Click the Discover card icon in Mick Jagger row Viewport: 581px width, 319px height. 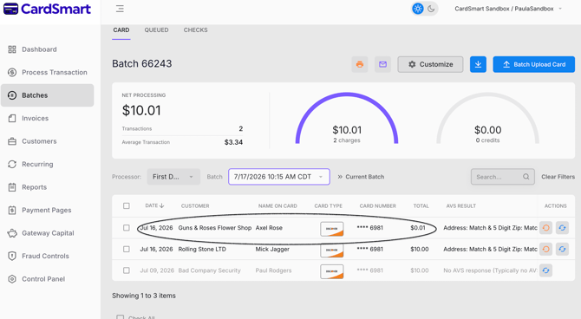(x=331, y=251)
